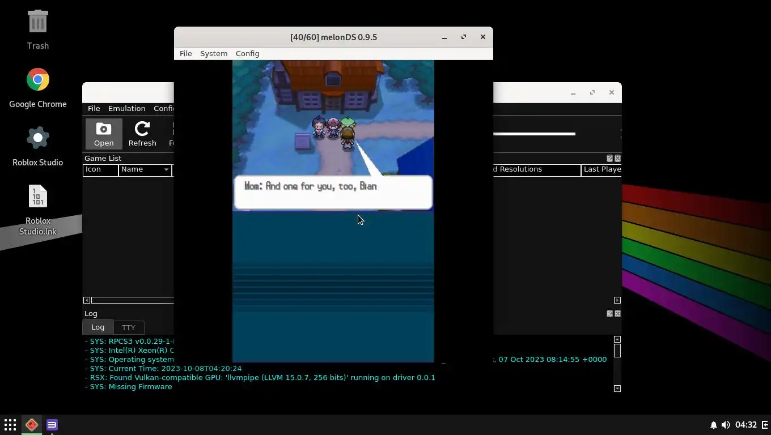Click the melonDS bottom touch screen

coord(333,287)
